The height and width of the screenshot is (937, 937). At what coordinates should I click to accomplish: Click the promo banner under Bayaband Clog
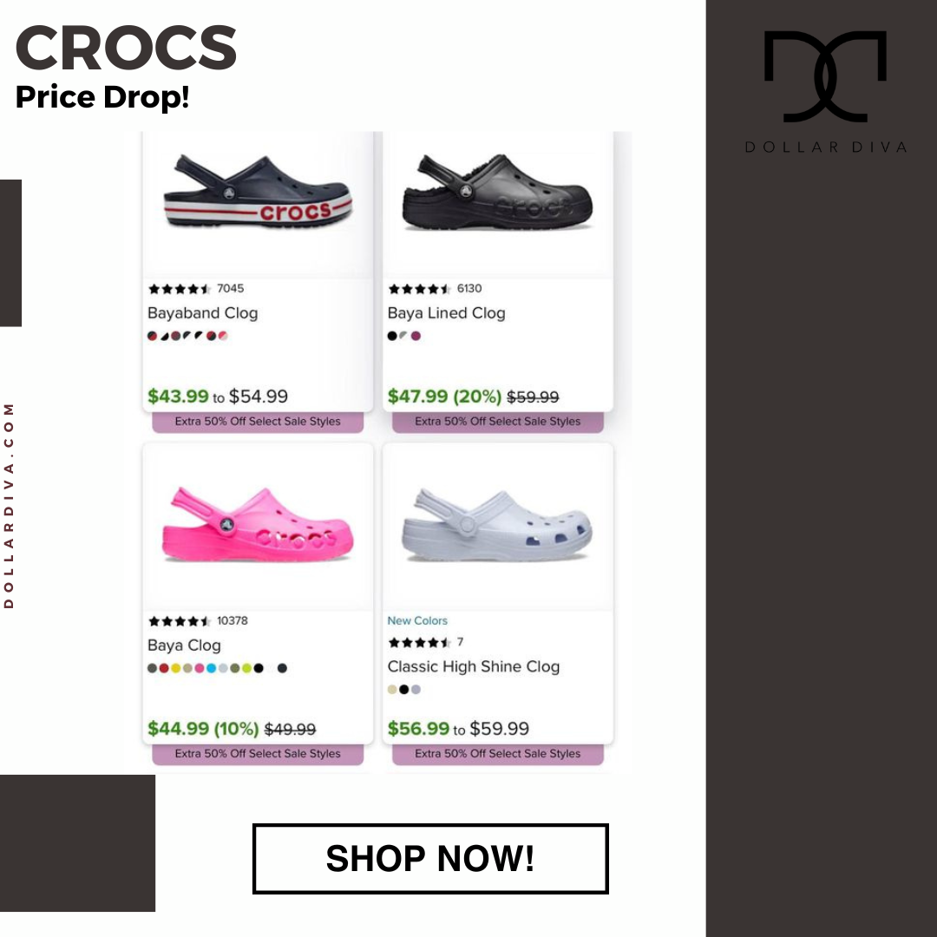click(258, 422)
